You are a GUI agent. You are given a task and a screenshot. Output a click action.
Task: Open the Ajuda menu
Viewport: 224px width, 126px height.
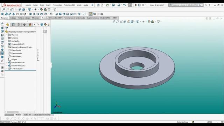point(85,5)
